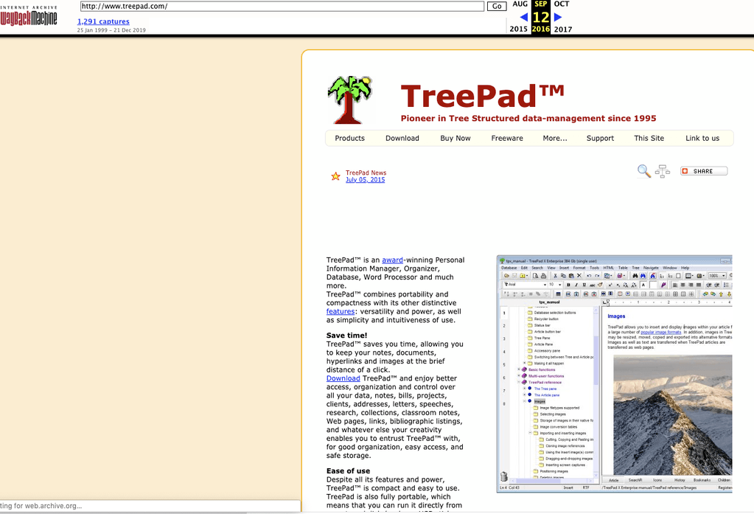This screenshot has height=514, width=754.
Task: Click the highlighted 12 capture day
Action: pyautogui.click(x=540, y=17)
